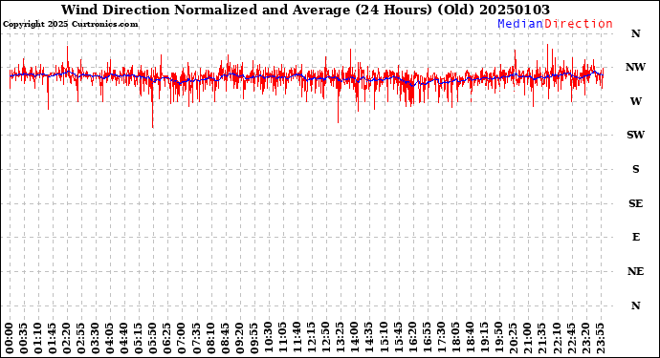Image resolution: width=660 pixels, height=358 pixels.
Task: Click the SW axis label
Action: click(x=635, y=135)
